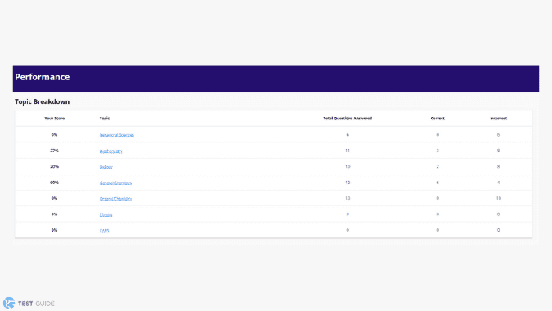This screenshot has height=311, width=552.
Task: Click the Total Questions Answered column header
Action: tap(348, 119)
